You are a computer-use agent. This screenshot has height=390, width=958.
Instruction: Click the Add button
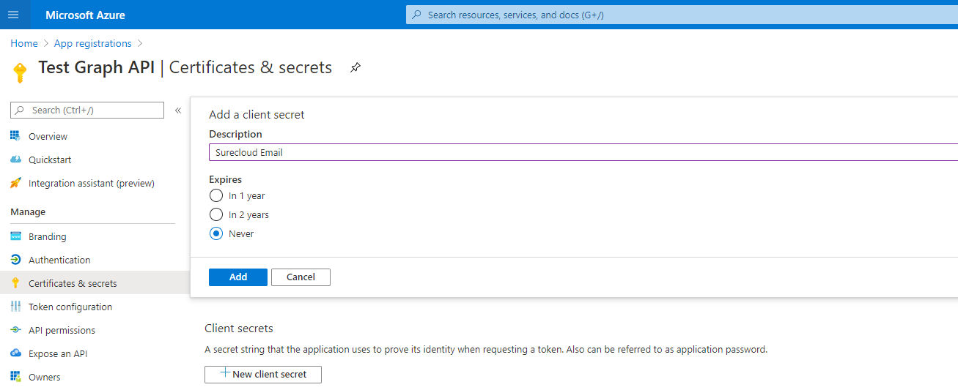pyautogui.click(x=238, y=277)
